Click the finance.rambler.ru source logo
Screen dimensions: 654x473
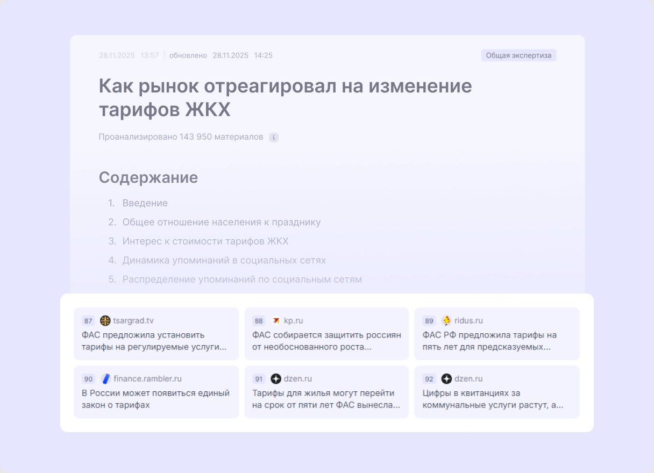point(105,379)
